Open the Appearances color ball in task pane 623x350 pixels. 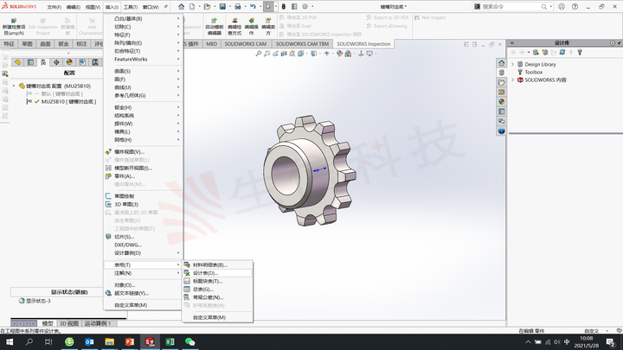pyautogui.click(x=501, y=102)
